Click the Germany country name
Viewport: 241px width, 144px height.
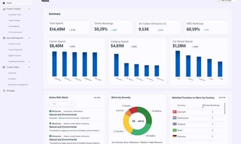point(181,136)
